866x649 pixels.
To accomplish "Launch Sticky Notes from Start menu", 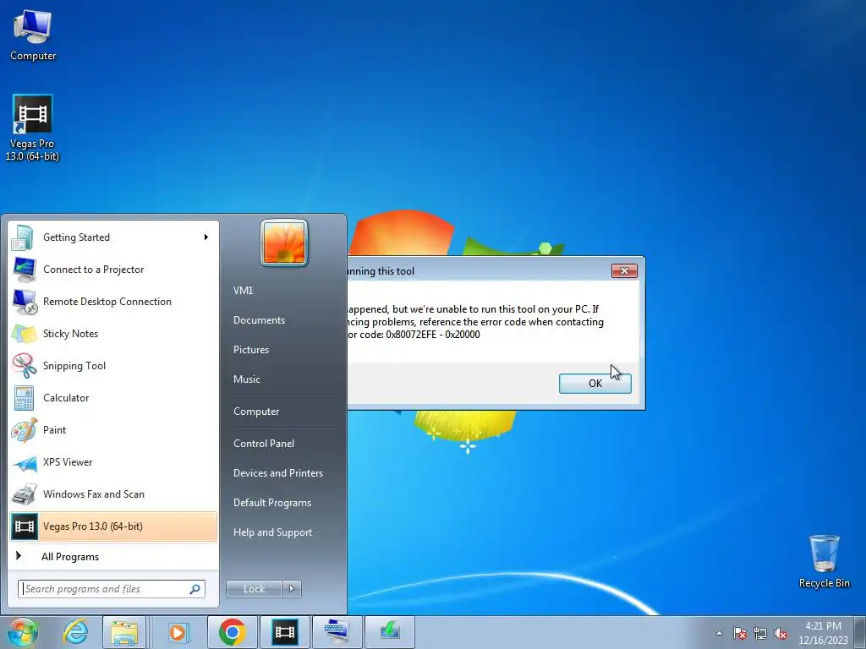I will tap(114, 334).
